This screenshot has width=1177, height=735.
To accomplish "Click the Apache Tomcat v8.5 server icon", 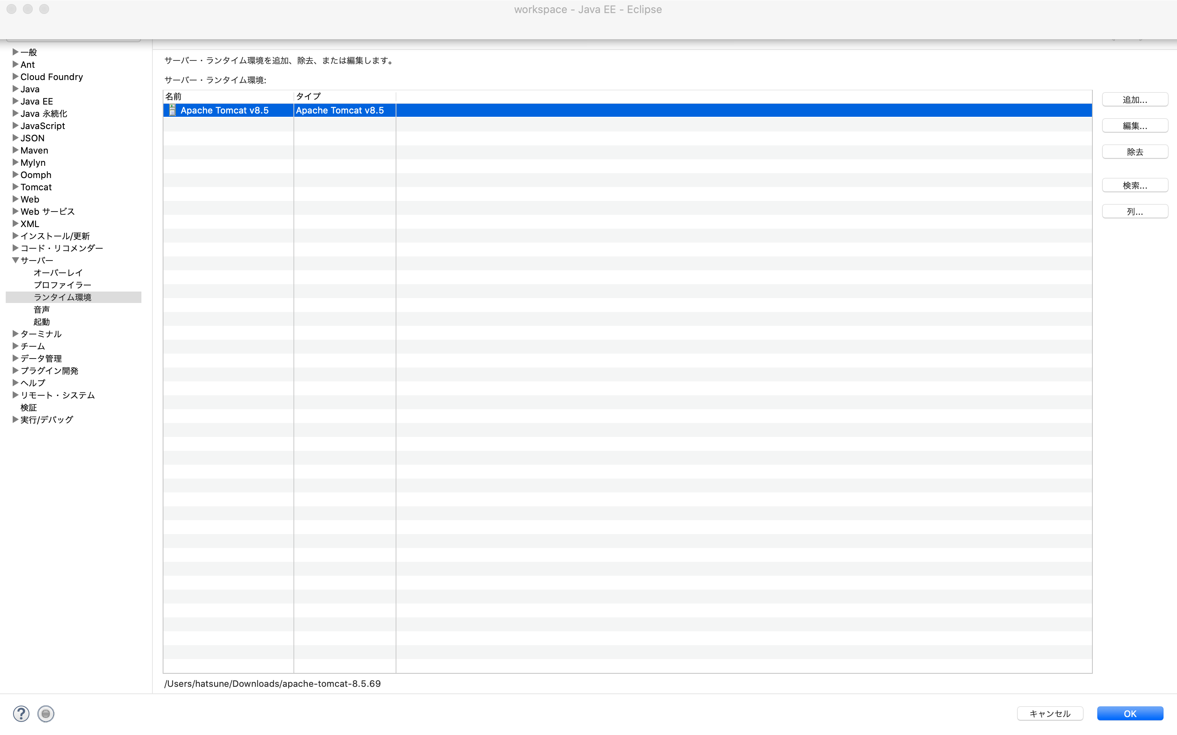I will point(172,110).
